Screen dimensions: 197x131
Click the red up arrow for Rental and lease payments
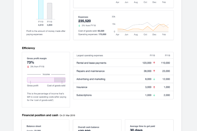pyautogui.click(x=154, y=63)
